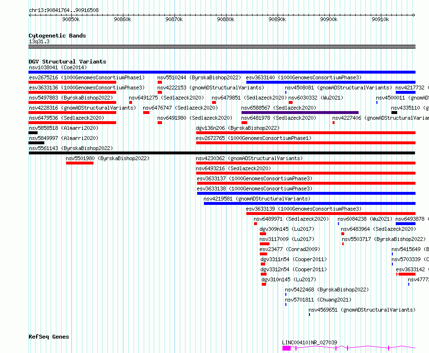The width and height of the screenshot is (429, 353).
Task: Click esv2672765 (1000GenomesConsortiumPhase1) label
Action: pyautogui.click(x=254, y=138)
